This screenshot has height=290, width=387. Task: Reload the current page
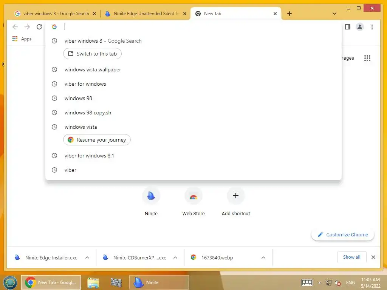pos(39,27)
